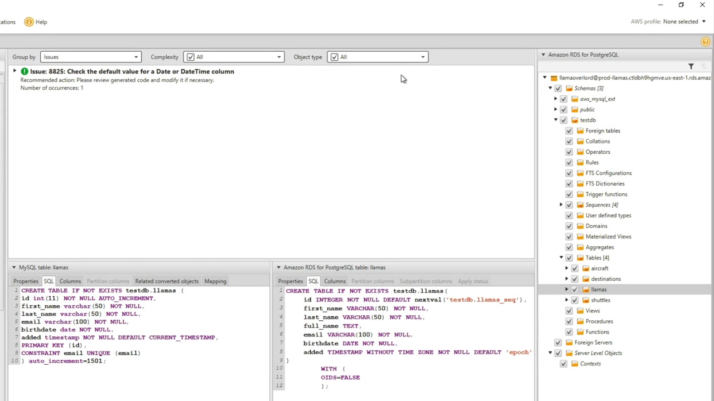This screenshot has height=401, width=714.
Task: Select the shuttles table in tree
Action: [600, 300]
